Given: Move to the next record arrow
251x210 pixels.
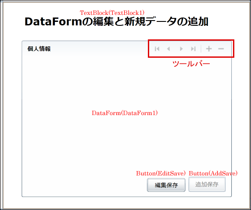Looking at the screenshot, I should point(181,49).
